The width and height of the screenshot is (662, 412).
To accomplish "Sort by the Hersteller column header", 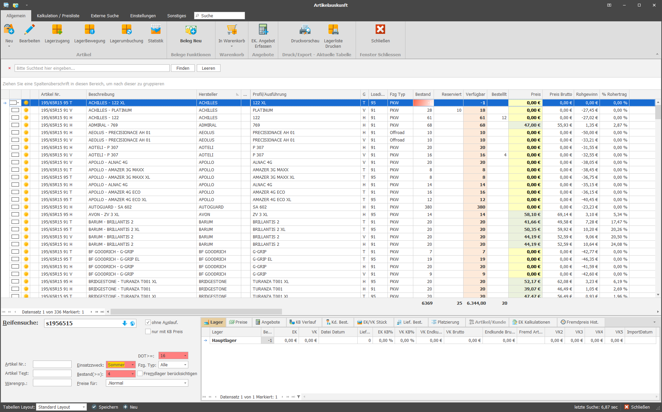I will (x=219, y=94).
